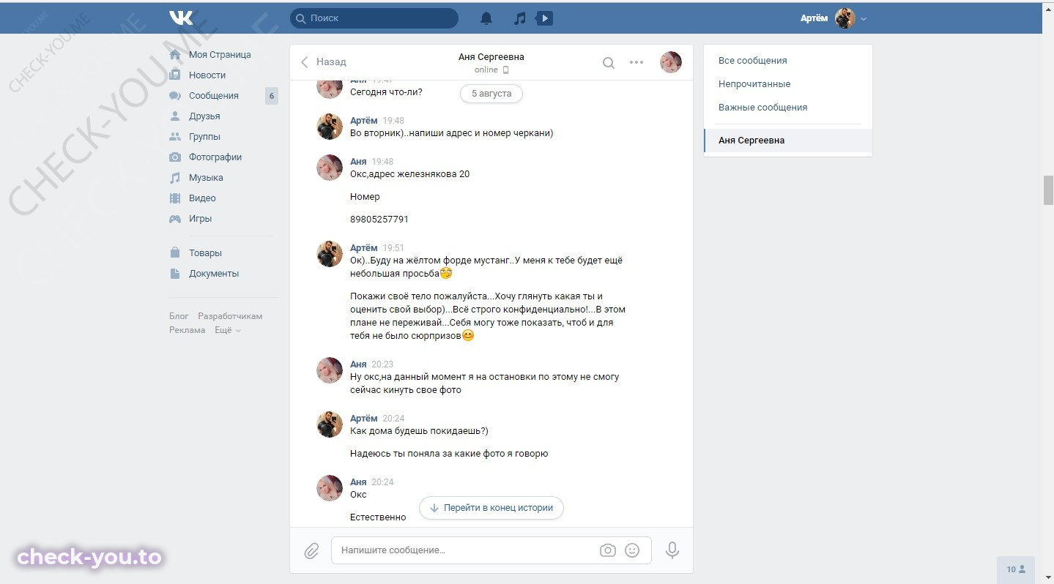The width and height of the screenshot is (1054, 584).
Task: Click Артём sender name at 19:48
Action: tap(364, 121)
